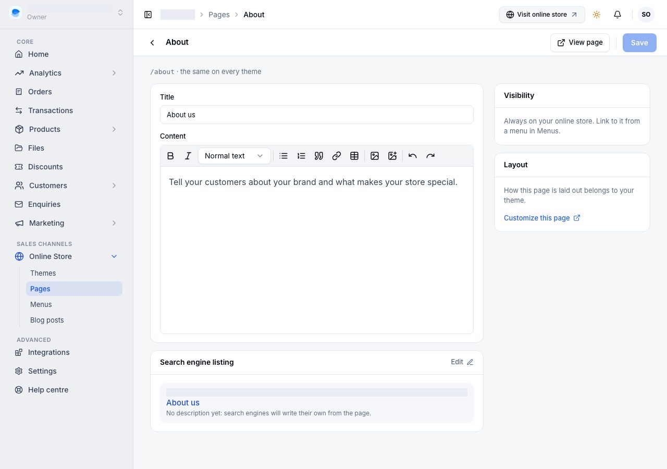667x469 pixels.
Task: Open Discounts in the sidebar
Action: (67, 167)
